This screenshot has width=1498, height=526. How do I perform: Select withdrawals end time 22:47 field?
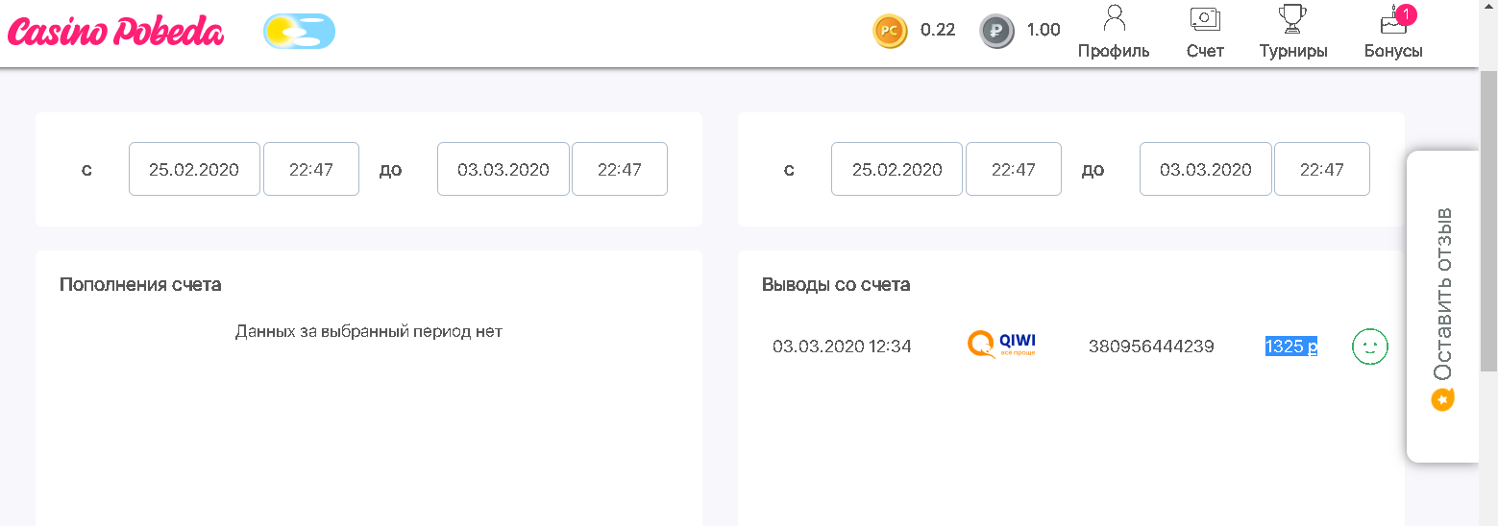[1322, 169]
